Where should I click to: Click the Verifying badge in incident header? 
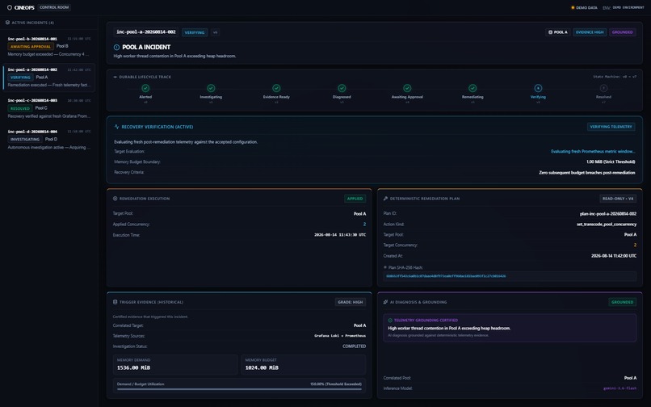pos(195,32)
